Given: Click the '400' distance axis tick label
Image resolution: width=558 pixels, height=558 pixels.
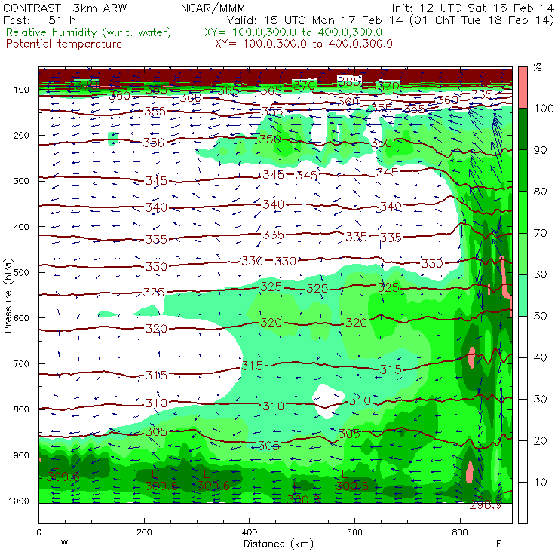Looking at the screenshot, I should pyautogui.click(x=250, y=532).
